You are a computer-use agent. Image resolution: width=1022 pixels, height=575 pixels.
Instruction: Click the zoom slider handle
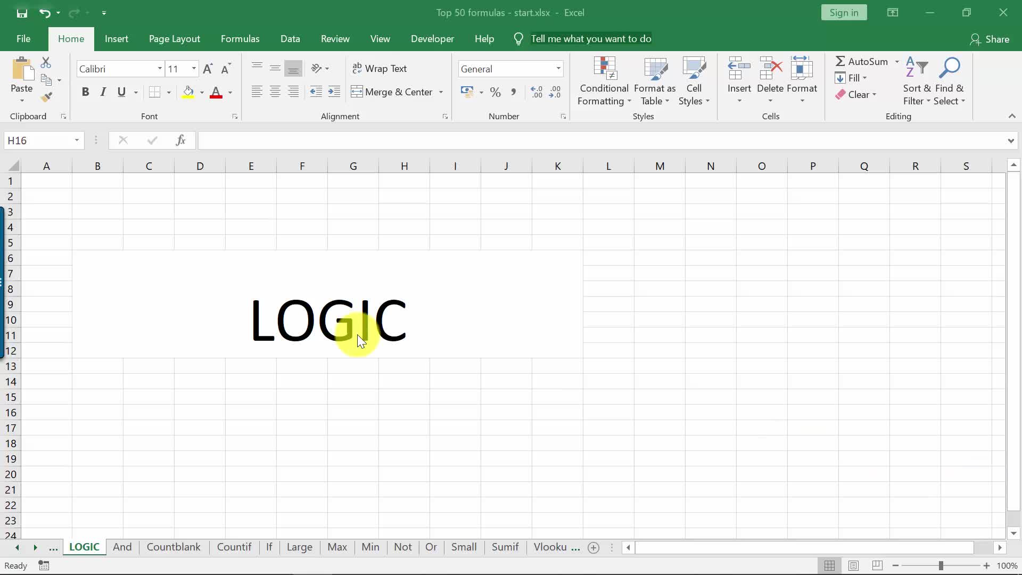941,565
